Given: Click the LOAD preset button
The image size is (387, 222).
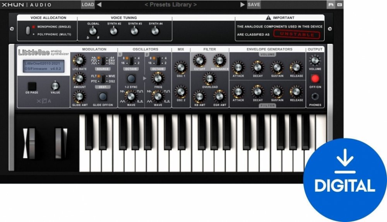Looking at the screenshot, I should 88,5.
